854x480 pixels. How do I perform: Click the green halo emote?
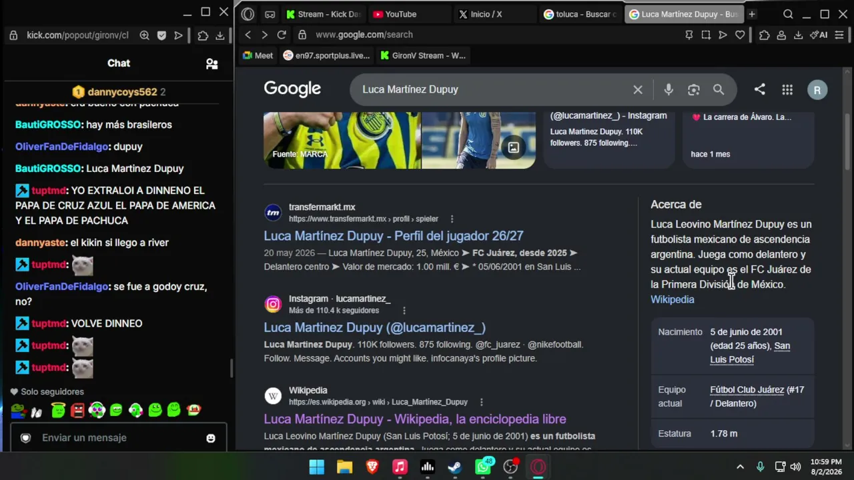58,410
